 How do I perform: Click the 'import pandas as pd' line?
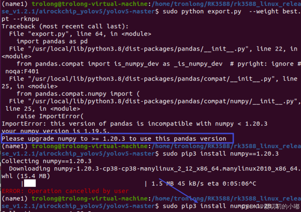click(x=52, y=42)
